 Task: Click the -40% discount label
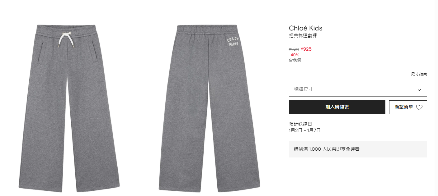[x=294, y=55]
